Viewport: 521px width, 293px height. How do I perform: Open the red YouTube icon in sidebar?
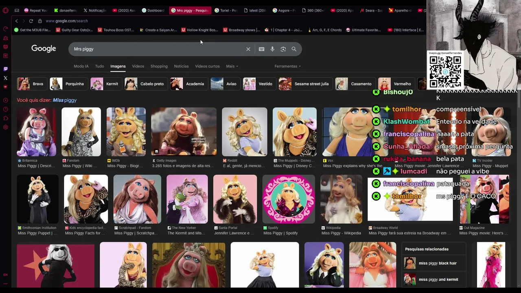click(x=5, y=87)
